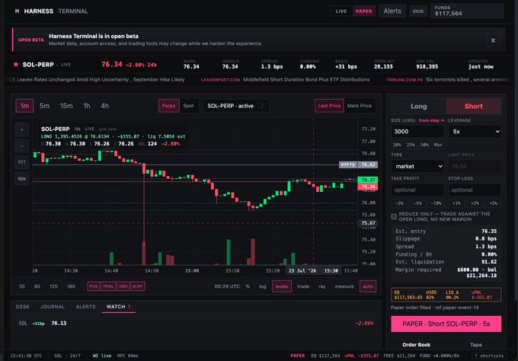Image resolution: width=518 pixels, height=361 pixels.
Task: Open Alerts button in header
Action: tap(392, 11)
